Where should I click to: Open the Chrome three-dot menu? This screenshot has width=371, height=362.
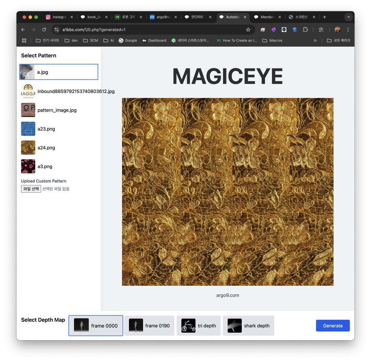coord(348,30)
